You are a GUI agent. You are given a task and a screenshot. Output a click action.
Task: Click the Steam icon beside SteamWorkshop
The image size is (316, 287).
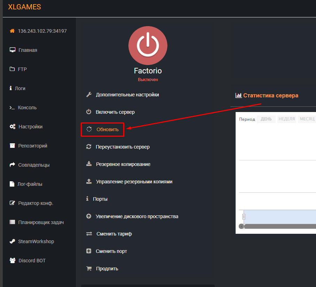click(x=12, y=241)
